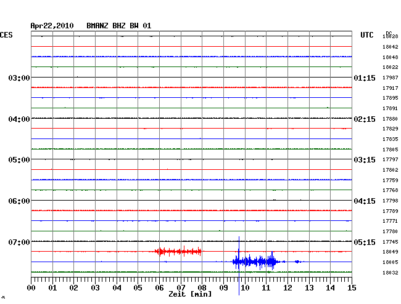Select the DC value "17829"
The image size is (401, 304).
pyautogui.click(x=391, y=129)
